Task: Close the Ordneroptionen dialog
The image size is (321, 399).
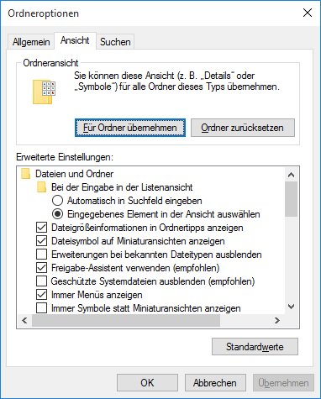Action: pos(308,13)
